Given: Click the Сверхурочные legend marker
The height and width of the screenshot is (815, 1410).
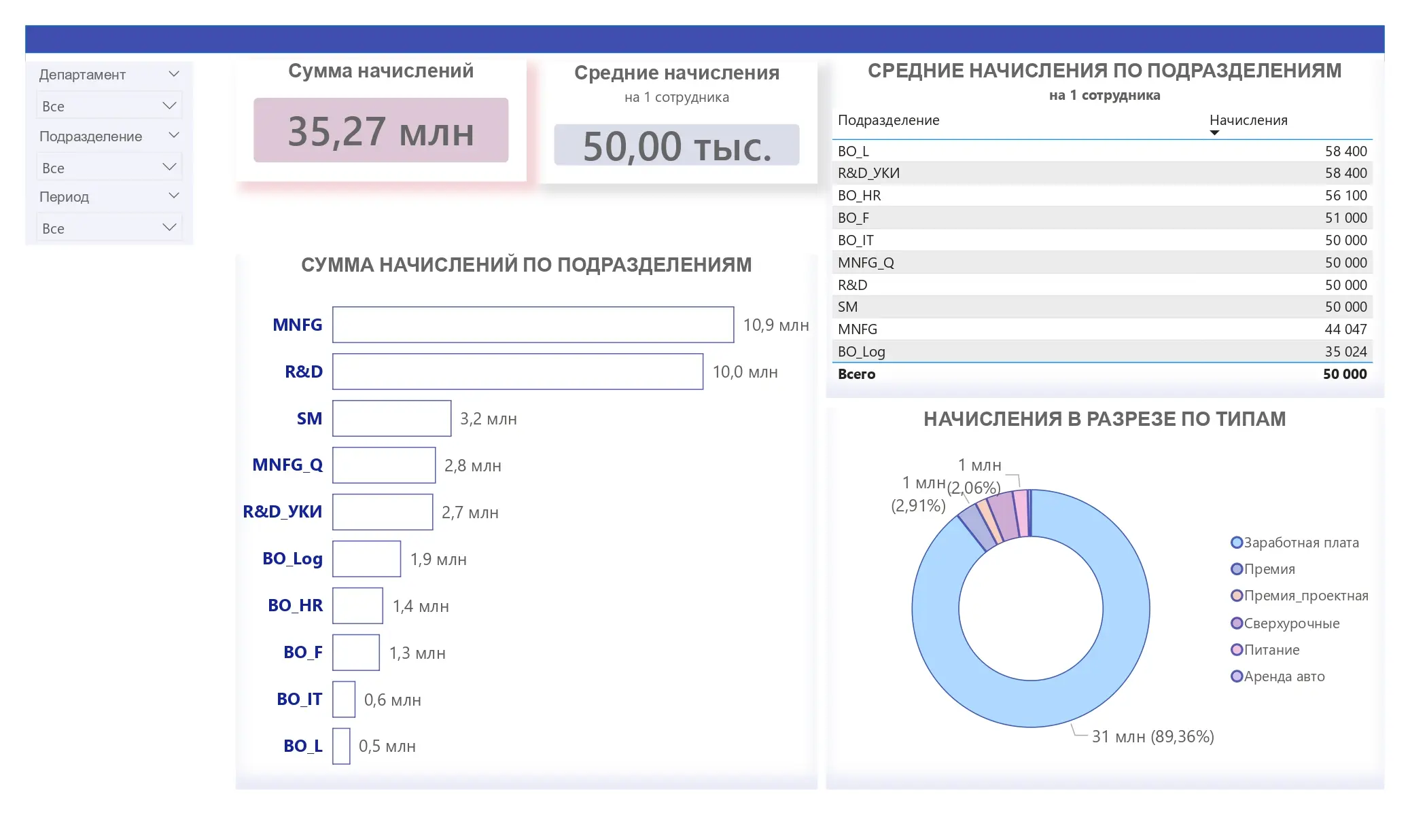Looking at the screenshot, I should click(1237, 623).
